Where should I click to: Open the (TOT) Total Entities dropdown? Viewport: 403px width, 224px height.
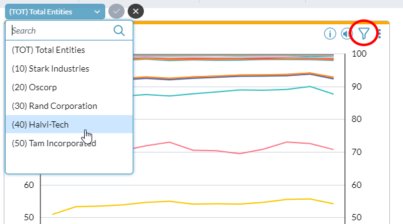point(55,12)
